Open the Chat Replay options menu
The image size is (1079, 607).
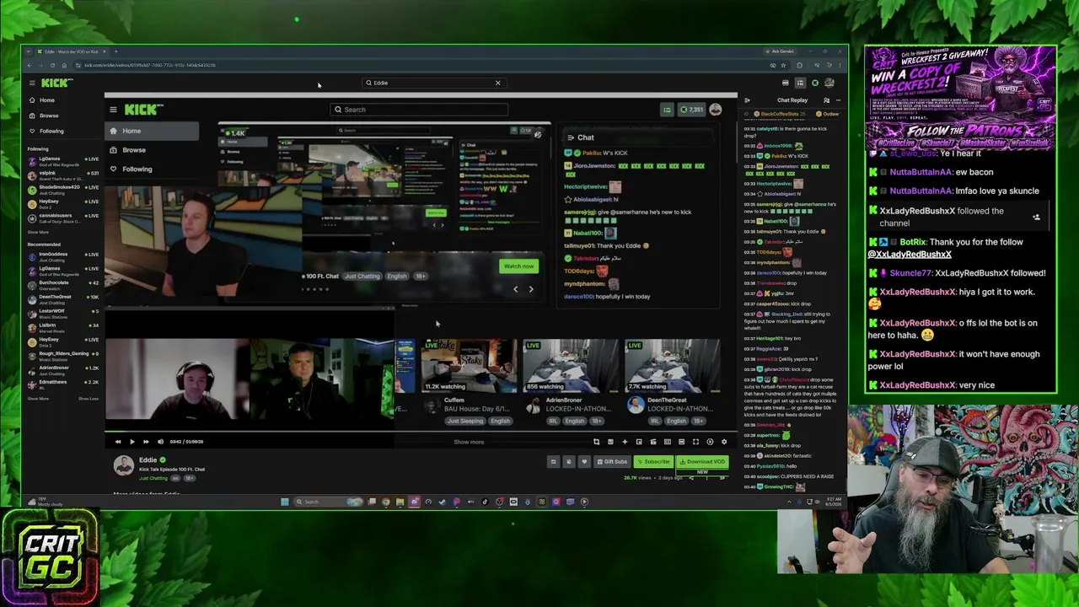coord(837,100)
